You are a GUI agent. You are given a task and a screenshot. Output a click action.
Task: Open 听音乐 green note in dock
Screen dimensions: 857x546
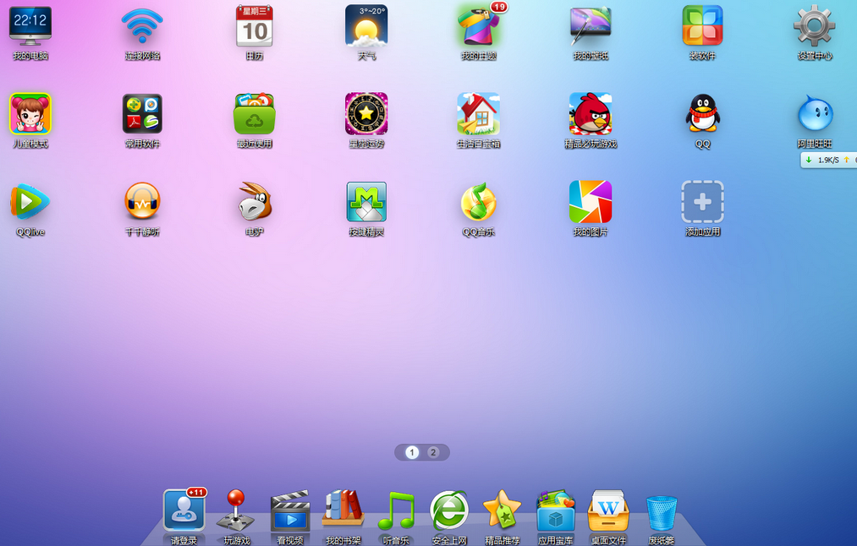coord(396,511)
